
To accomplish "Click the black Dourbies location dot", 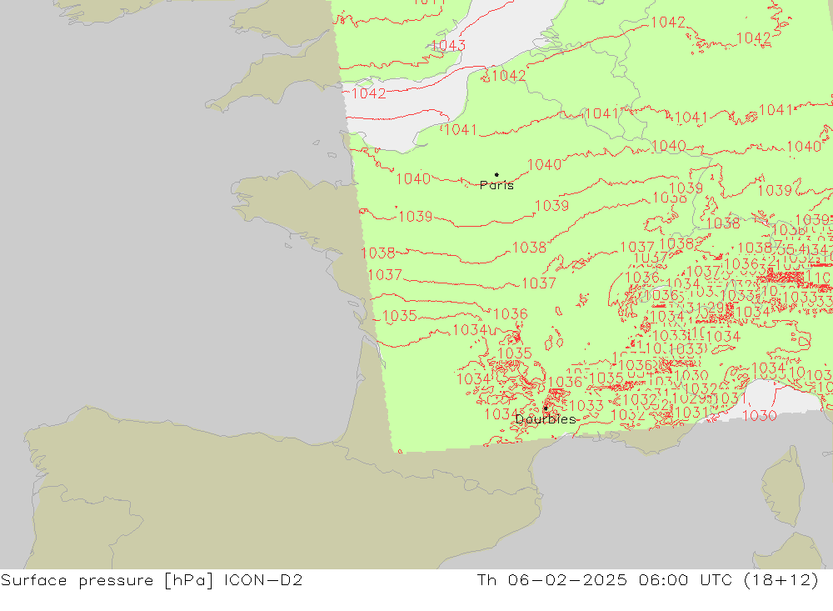I will [545, 408].
